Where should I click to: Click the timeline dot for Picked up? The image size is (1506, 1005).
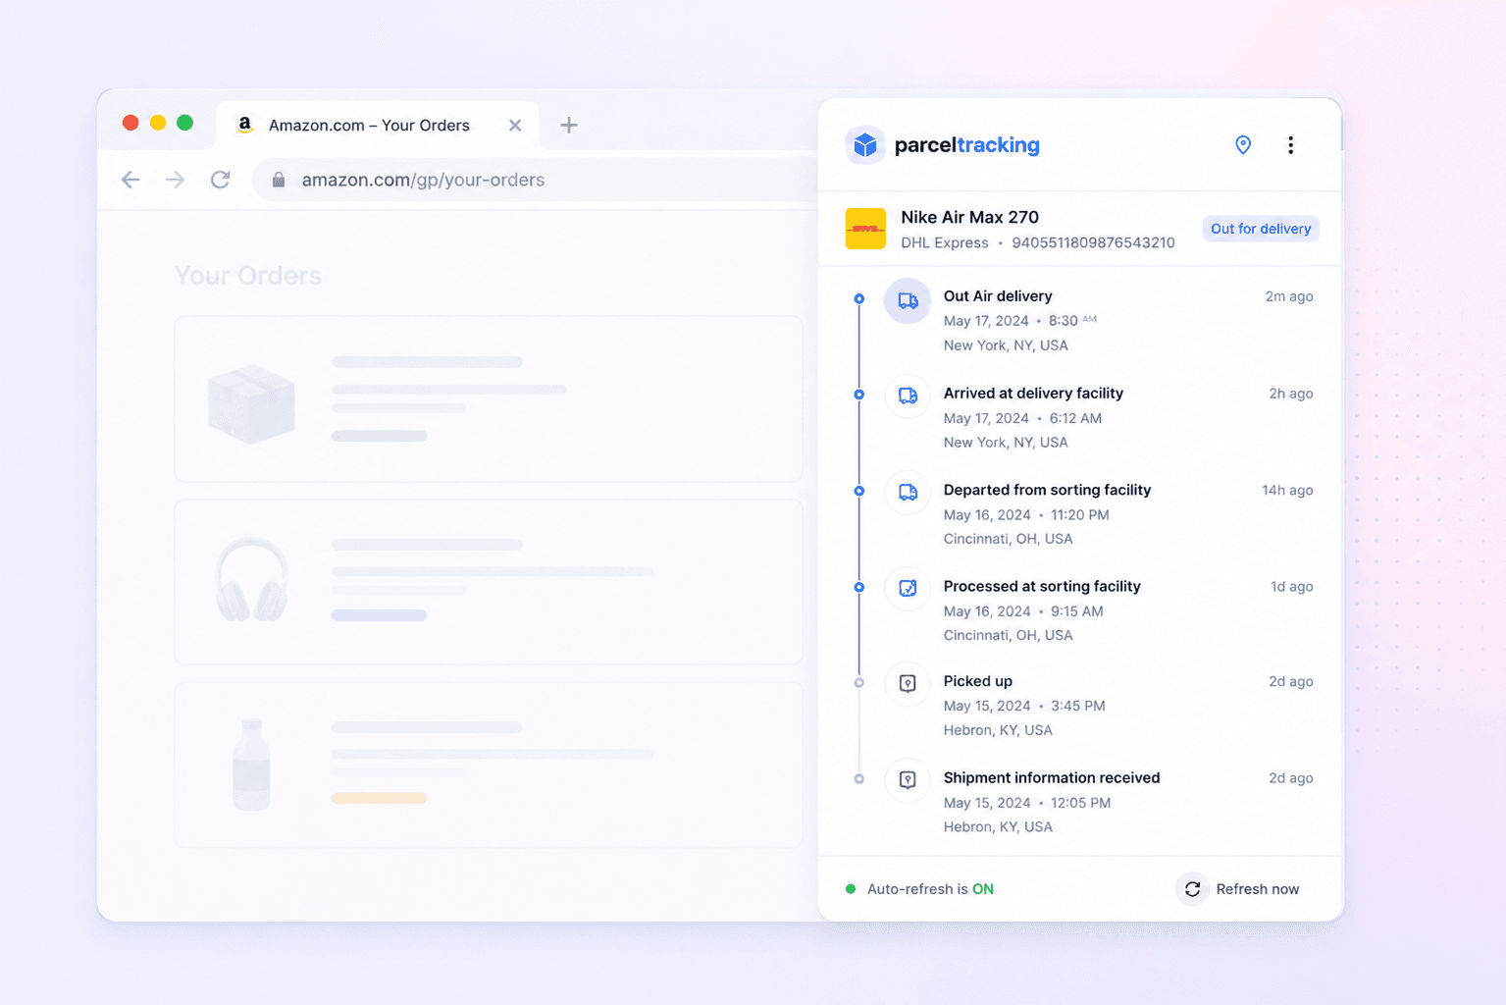[859, 682]
